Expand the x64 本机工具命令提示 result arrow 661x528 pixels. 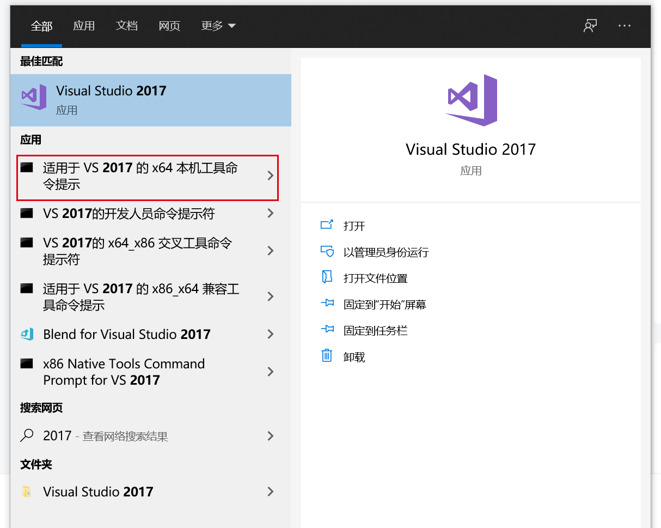tap(271, 175)
